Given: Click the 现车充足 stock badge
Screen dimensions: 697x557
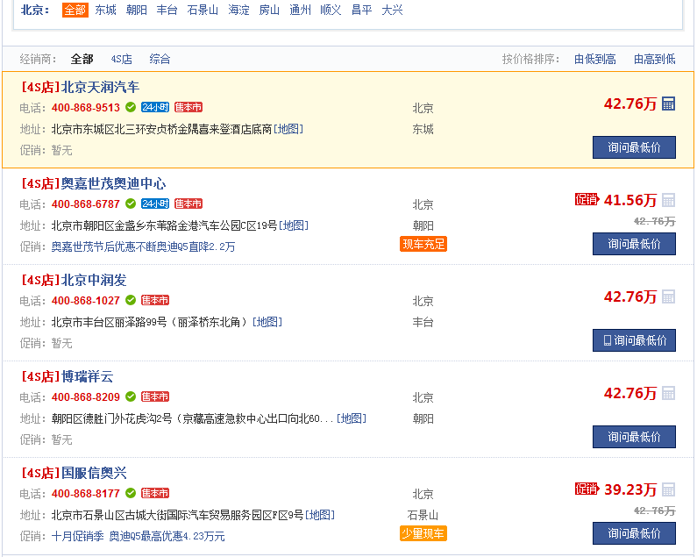Looking at the screenshot, I should tap(423, 244).
